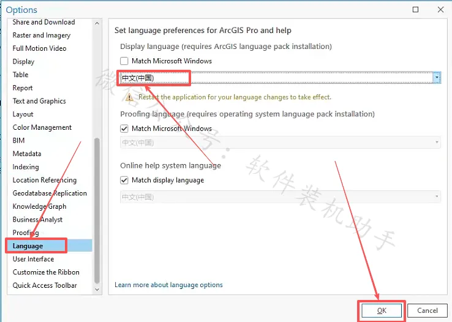Screen dimensions: 452x322
Task: Open proofing language dropdown
Action: point(280,143)
